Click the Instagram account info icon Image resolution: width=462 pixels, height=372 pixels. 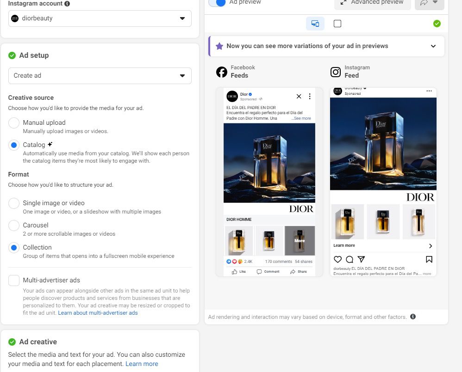[67, 4]
